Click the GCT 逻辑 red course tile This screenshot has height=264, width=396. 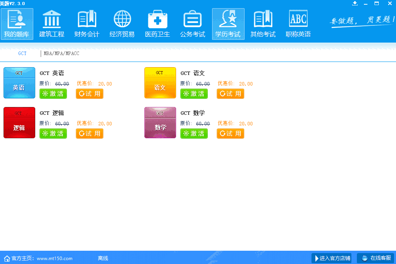[20, 123]
